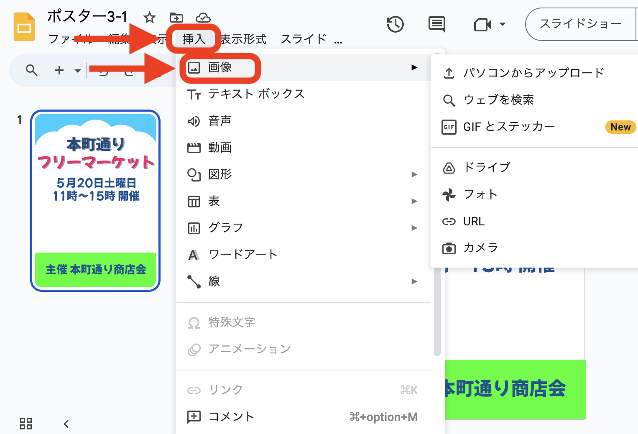Click the insert menu scrollbar
The width and height of the screenshot is (638, 434).
pyautogui.click(x=437, y=209)
